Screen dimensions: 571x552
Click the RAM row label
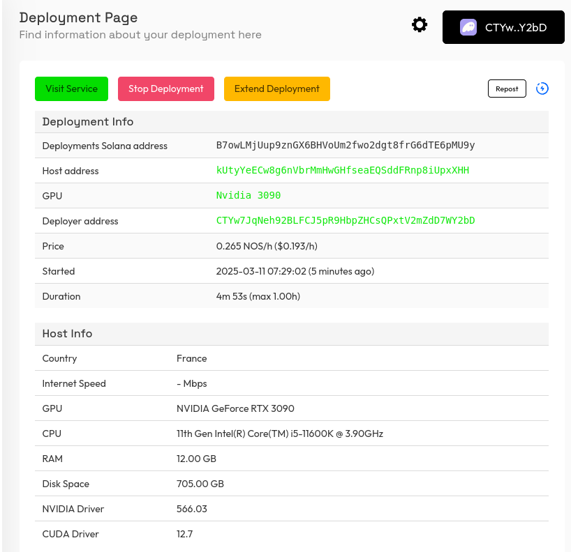click(52, 459)
